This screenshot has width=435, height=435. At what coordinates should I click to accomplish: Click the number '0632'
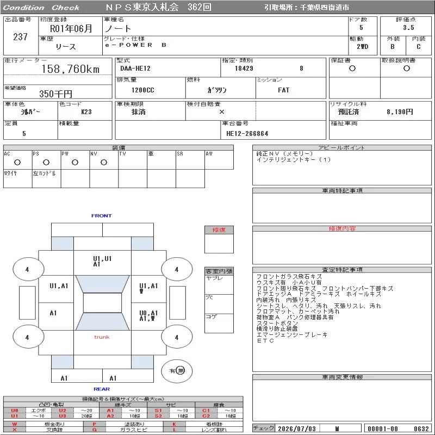421,428
